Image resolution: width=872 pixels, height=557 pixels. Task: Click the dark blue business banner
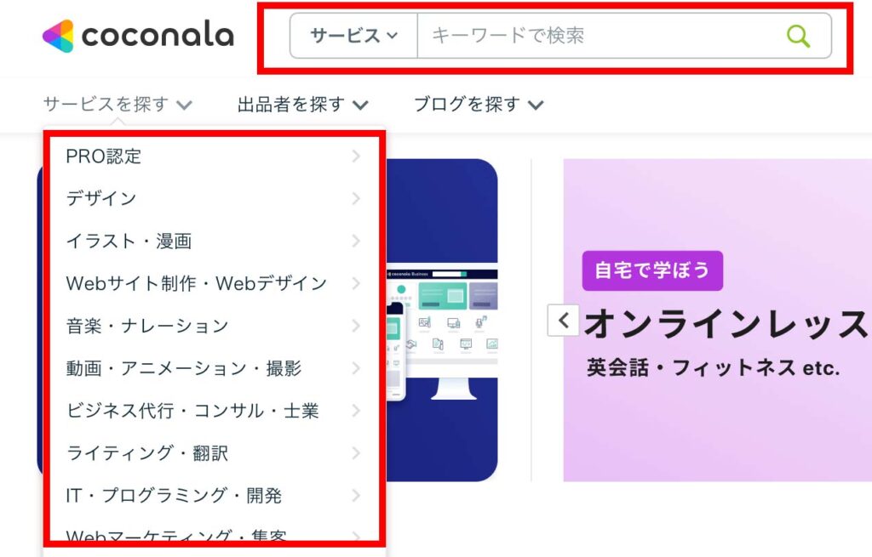coord(442,320)
